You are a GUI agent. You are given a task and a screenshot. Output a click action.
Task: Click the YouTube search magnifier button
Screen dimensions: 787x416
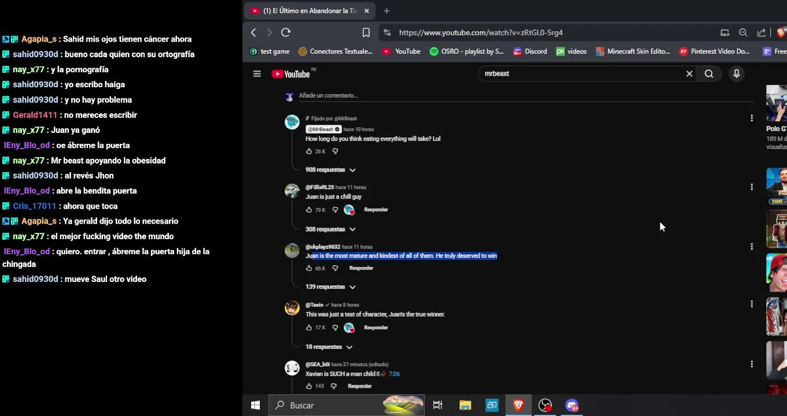[709, 74]
